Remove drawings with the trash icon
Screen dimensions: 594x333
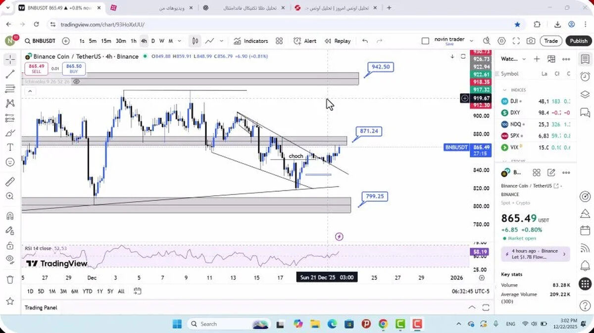pyautogui.click(x=10, y=280)
